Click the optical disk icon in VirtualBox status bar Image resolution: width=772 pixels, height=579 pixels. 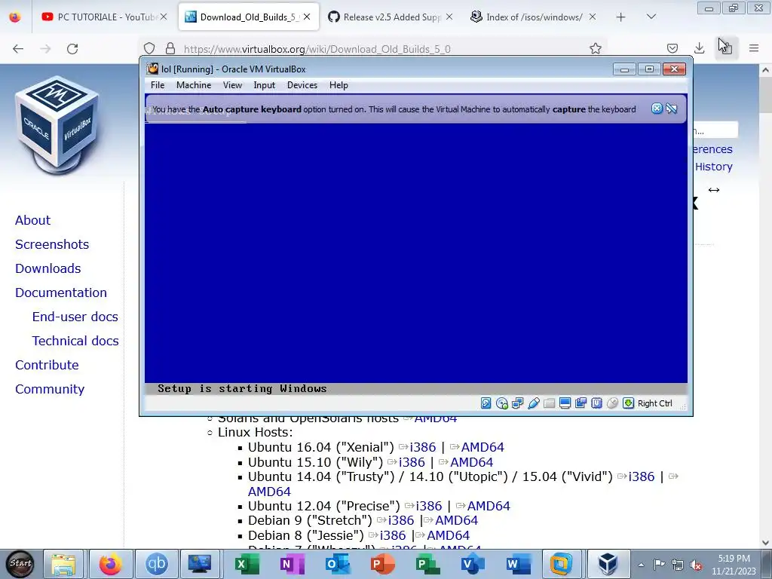coord(501,403)
